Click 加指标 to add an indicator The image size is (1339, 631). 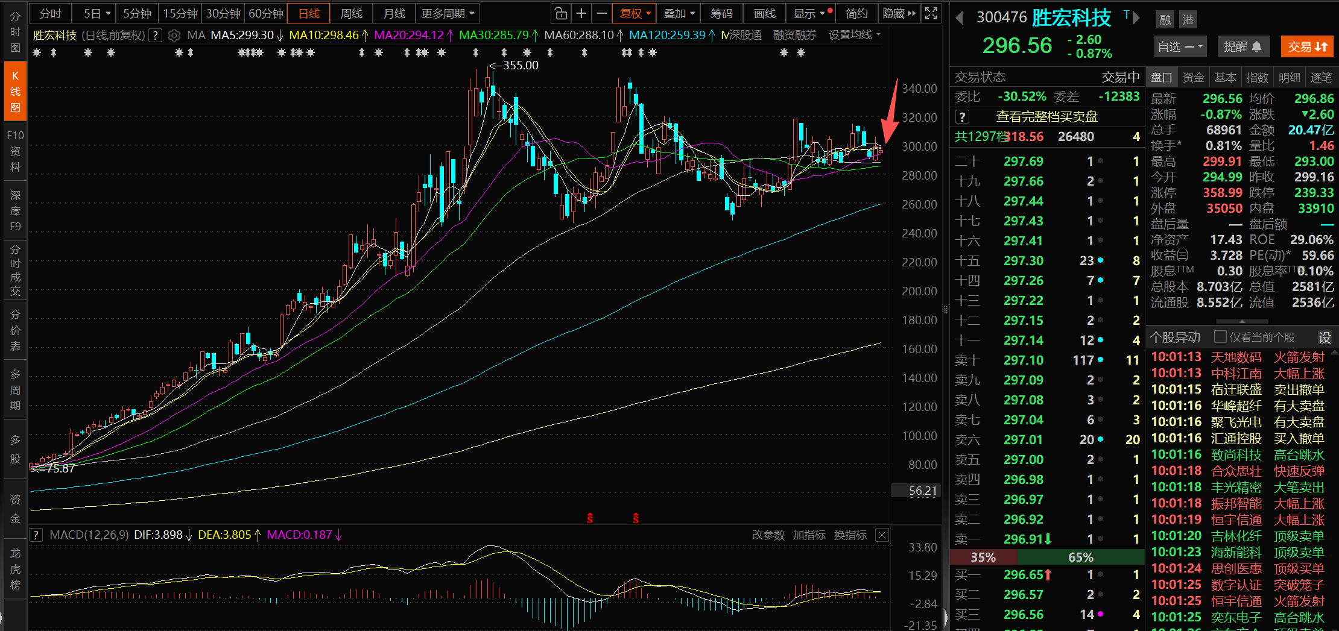809,535
